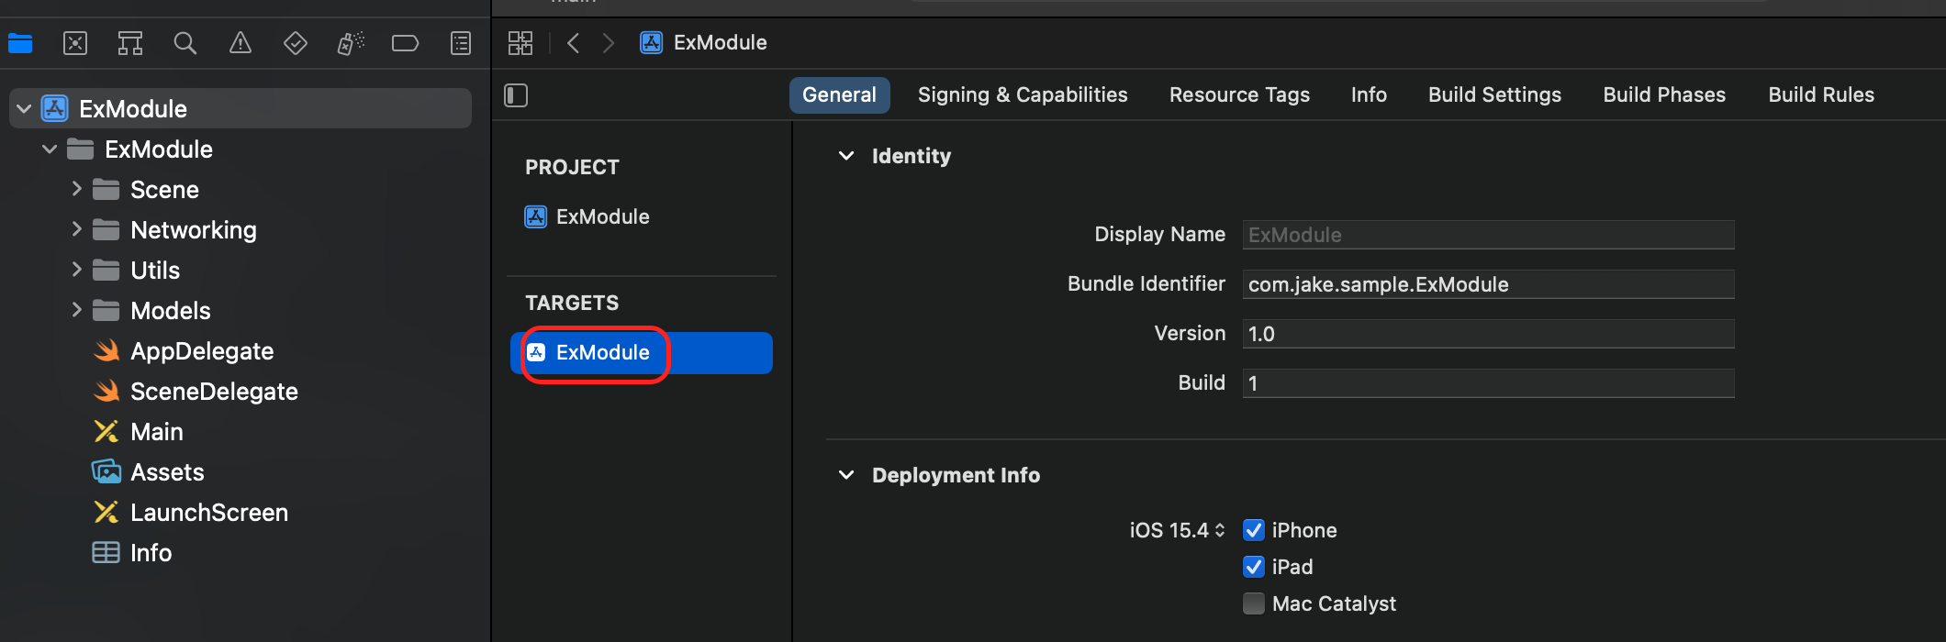Collapse the Identity section

[846, 156]
